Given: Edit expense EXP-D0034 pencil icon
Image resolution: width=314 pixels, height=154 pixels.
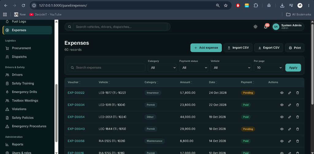Looking at the screenshot, I should click(289, 105).
